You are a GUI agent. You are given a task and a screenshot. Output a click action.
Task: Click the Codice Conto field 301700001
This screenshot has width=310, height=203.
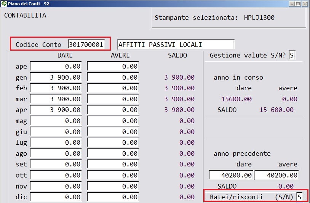click(86, 45)
